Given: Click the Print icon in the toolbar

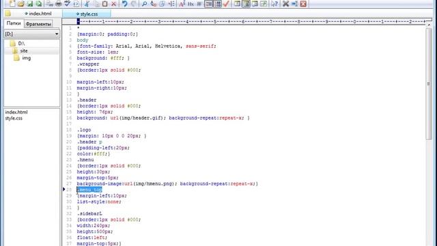Looking at the screenshot, I should (x=59, y=3).
